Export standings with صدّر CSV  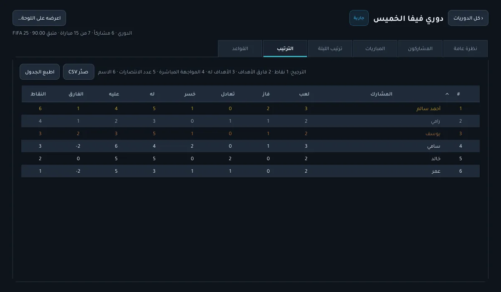(x=78, y=72)
